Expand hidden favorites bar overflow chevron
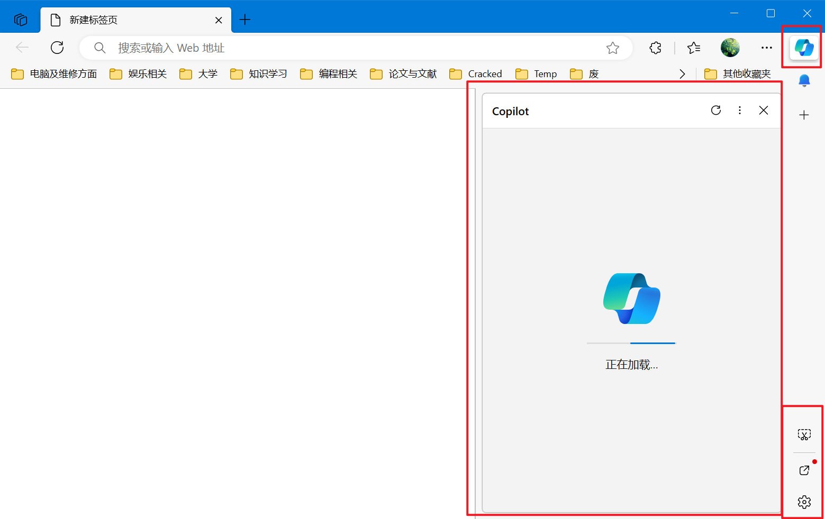 (682, 74)
